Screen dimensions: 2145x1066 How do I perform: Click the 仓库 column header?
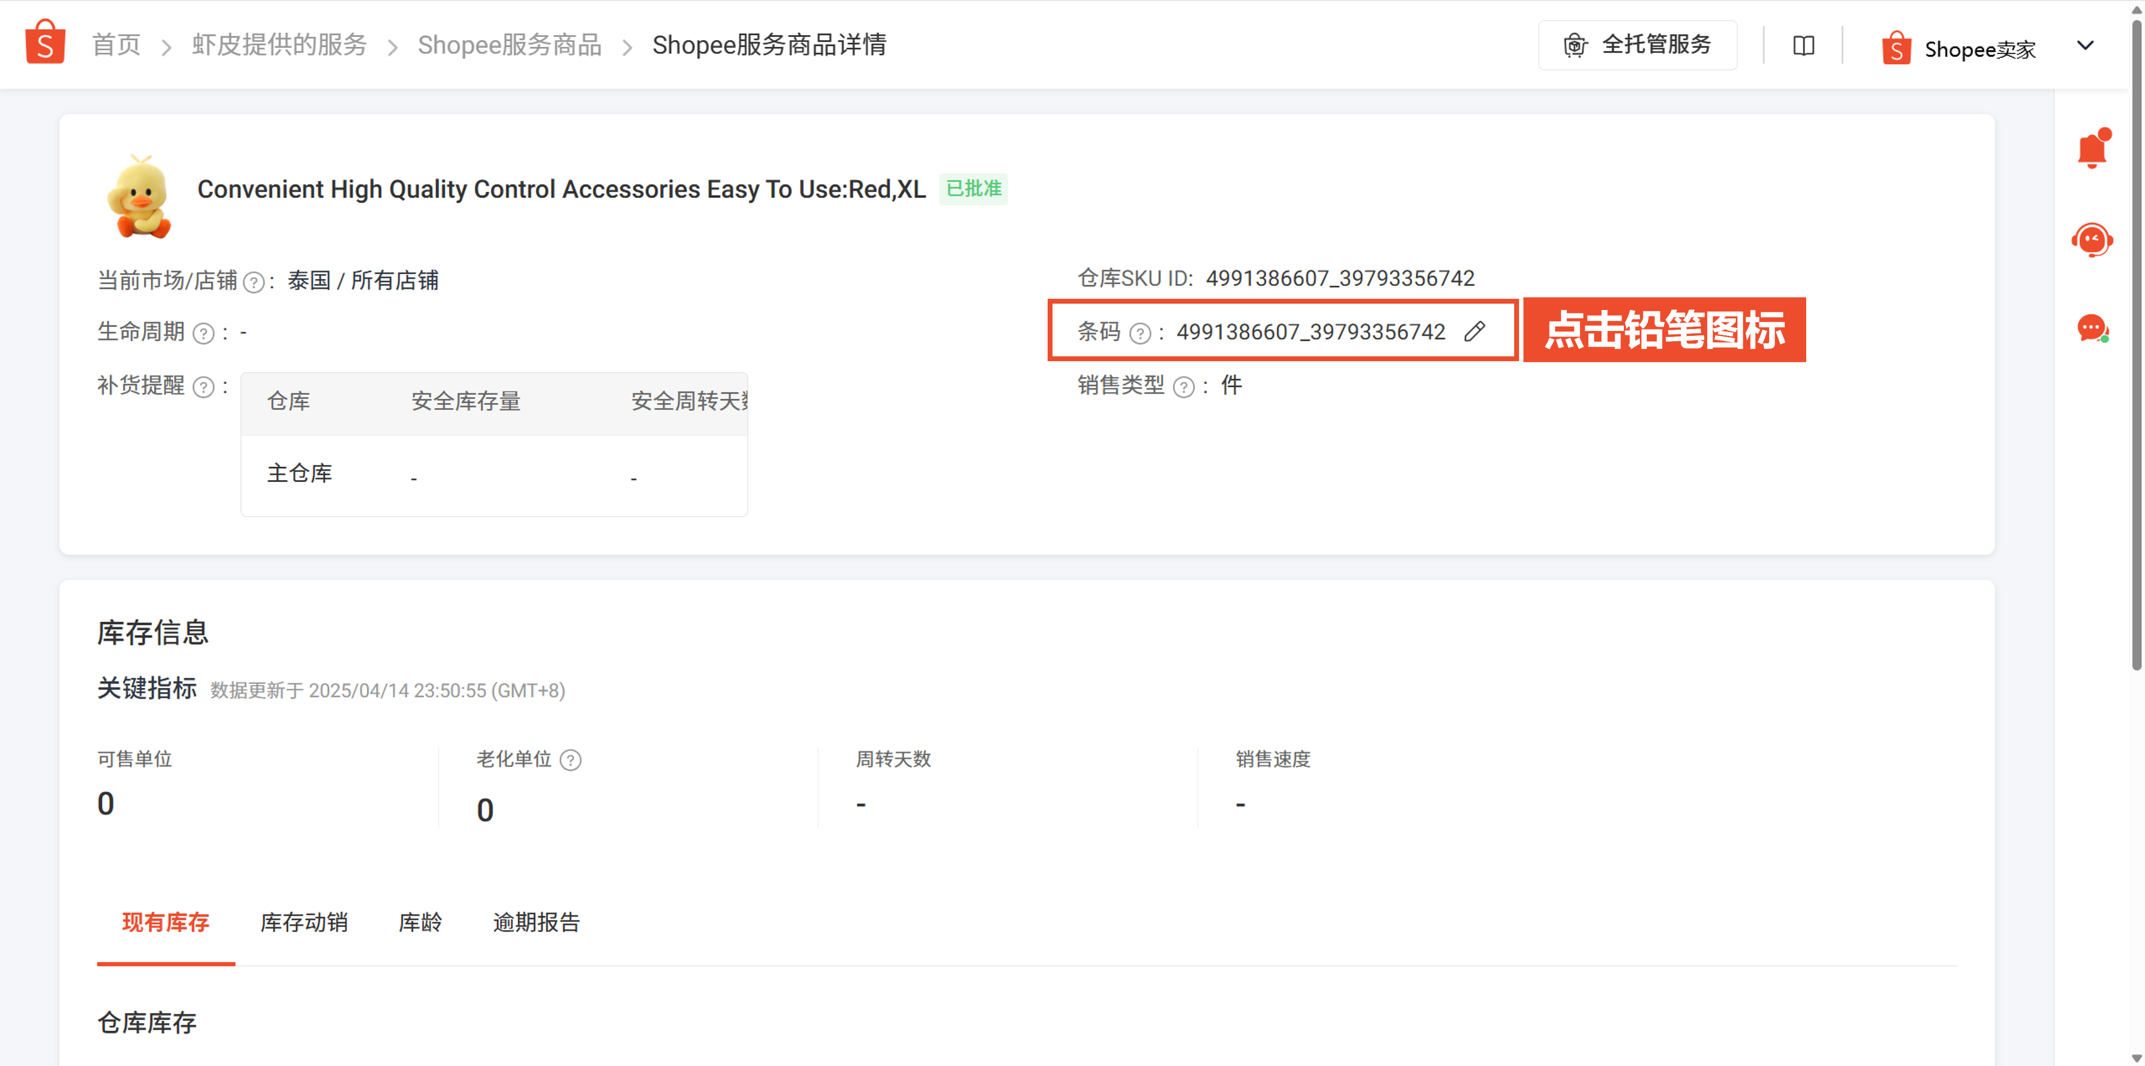click(x=288, y=402)
